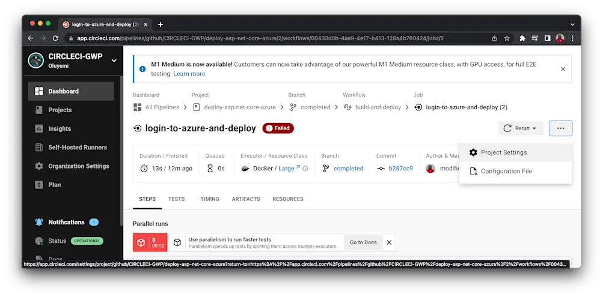Click the project book icon in breadcrumb
Screen dimensions: 603x297
point(197,107)
